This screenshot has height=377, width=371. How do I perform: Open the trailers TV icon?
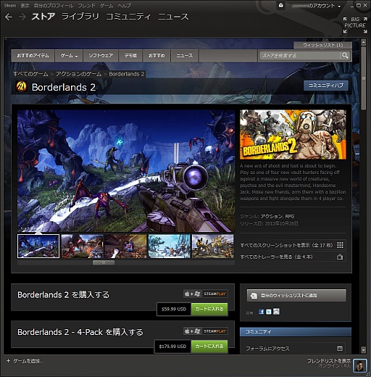click(x=340, y=257)
